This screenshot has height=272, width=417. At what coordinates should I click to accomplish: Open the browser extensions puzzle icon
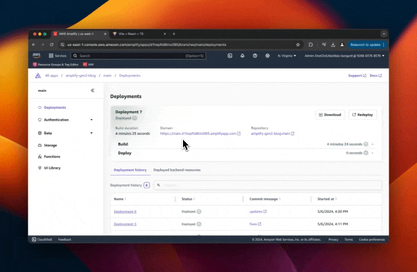point(310,45)
